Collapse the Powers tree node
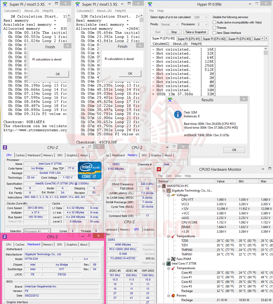273x304 pixels. click(169, 296)
